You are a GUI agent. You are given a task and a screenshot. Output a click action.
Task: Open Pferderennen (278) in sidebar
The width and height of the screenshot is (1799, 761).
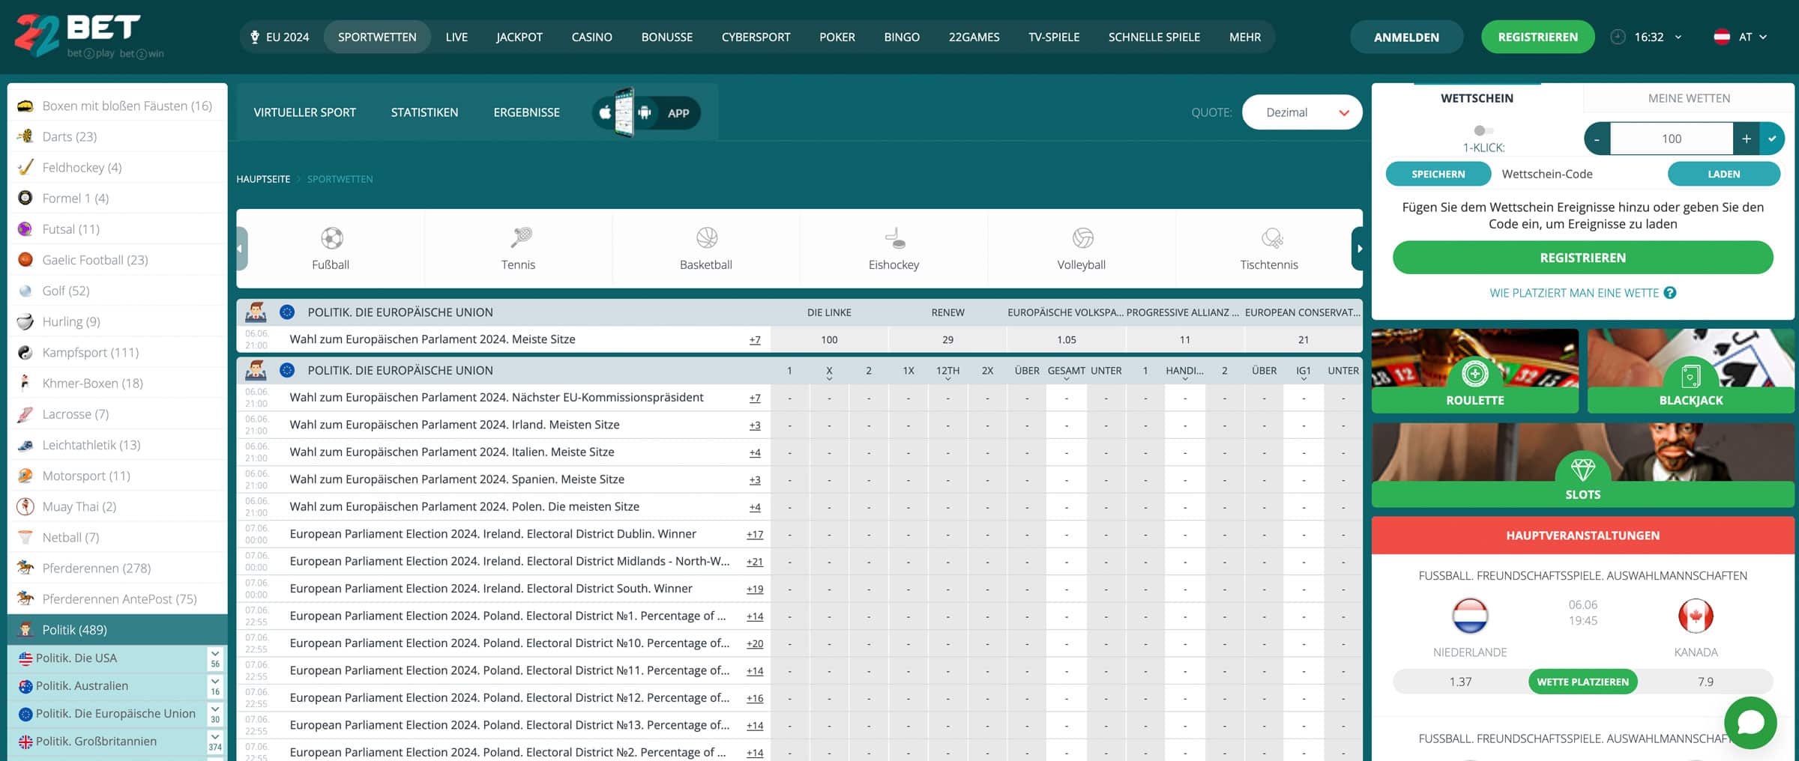[x=117, y=568]
